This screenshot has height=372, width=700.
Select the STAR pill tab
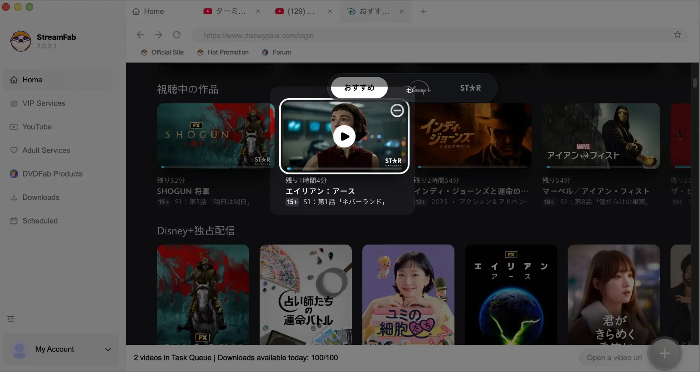(470, 88)
